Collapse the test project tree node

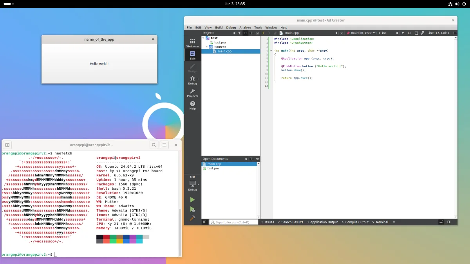(x=203, y=38)
